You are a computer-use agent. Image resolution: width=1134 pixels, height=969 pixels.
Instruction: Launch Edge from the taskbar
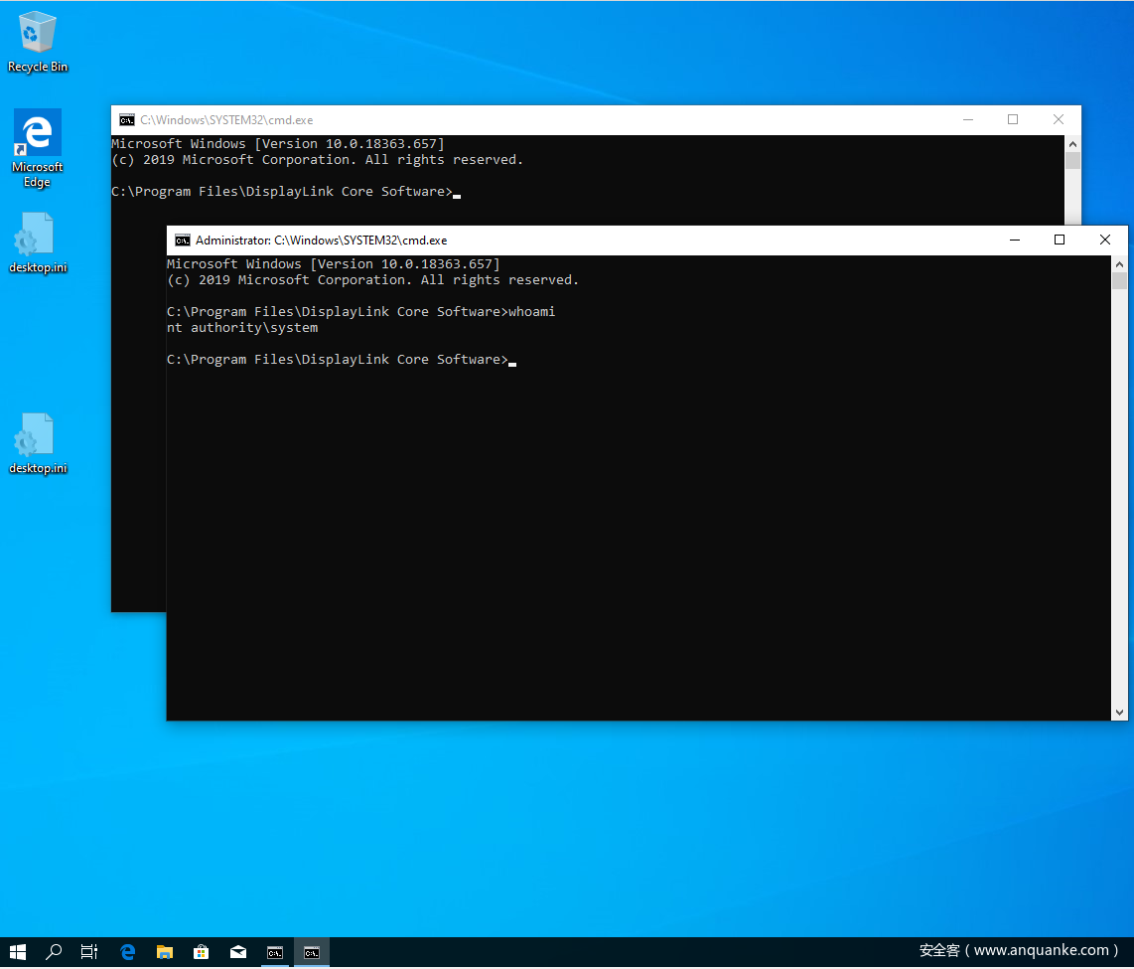(x=128, y=951)
